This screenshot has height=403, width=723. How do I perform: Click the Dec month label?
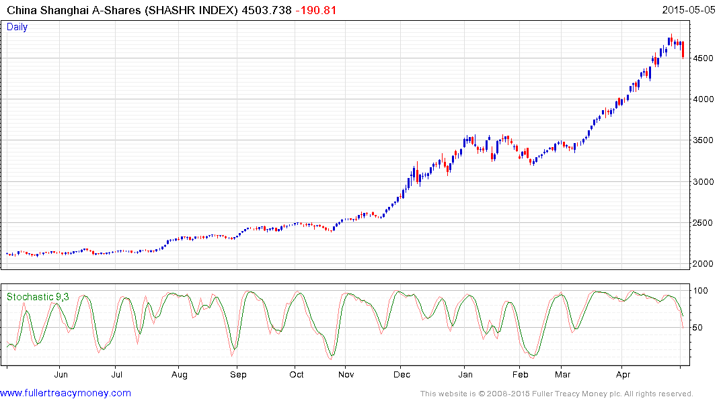pyautogui.click(x=402, y=375)
